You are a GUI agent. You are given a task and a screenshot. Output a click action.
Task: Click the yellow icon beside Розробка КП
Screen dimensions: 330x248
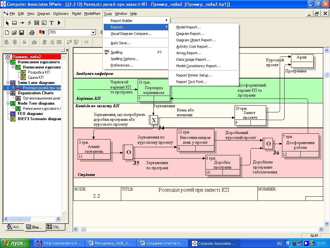coord(23,72)
